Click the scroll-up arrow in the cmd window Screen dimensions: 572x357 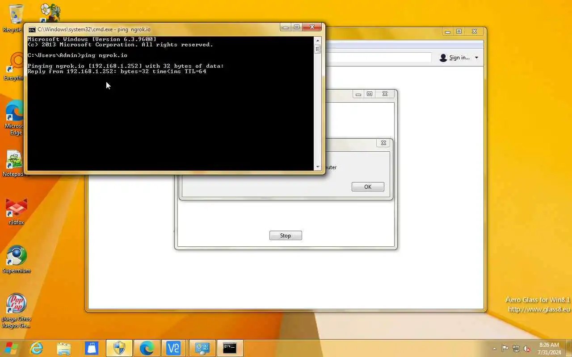(x=318, y=40)
